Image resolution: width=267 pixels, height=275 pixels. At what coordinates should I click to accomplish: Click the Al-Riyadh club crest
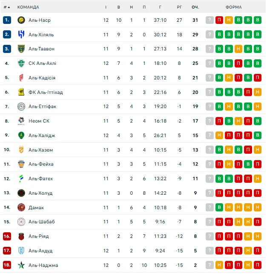coord(21,236)
